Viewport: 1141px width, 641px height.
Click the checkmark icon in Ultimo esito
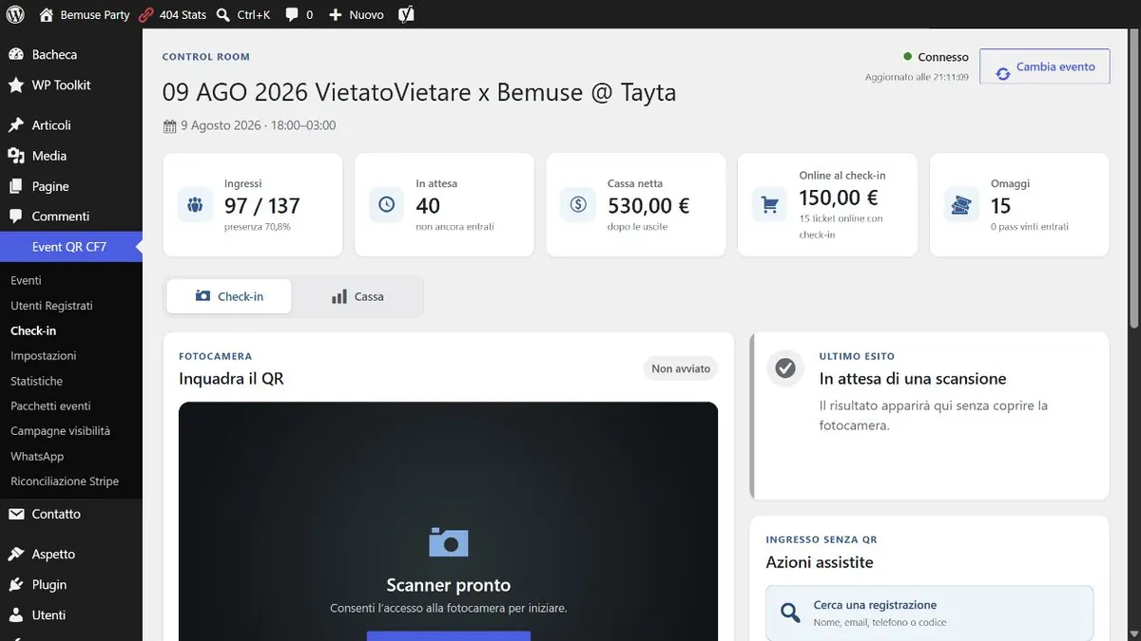pos(785,368)
